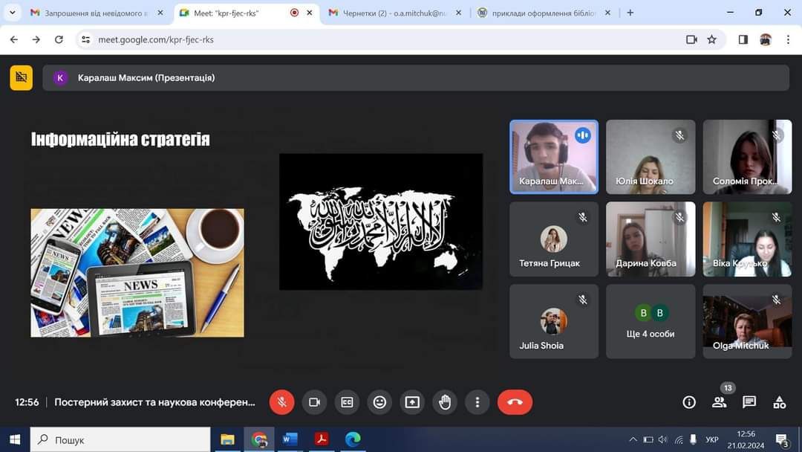
Task: Show participants list people icon
Action: (719, 402)
